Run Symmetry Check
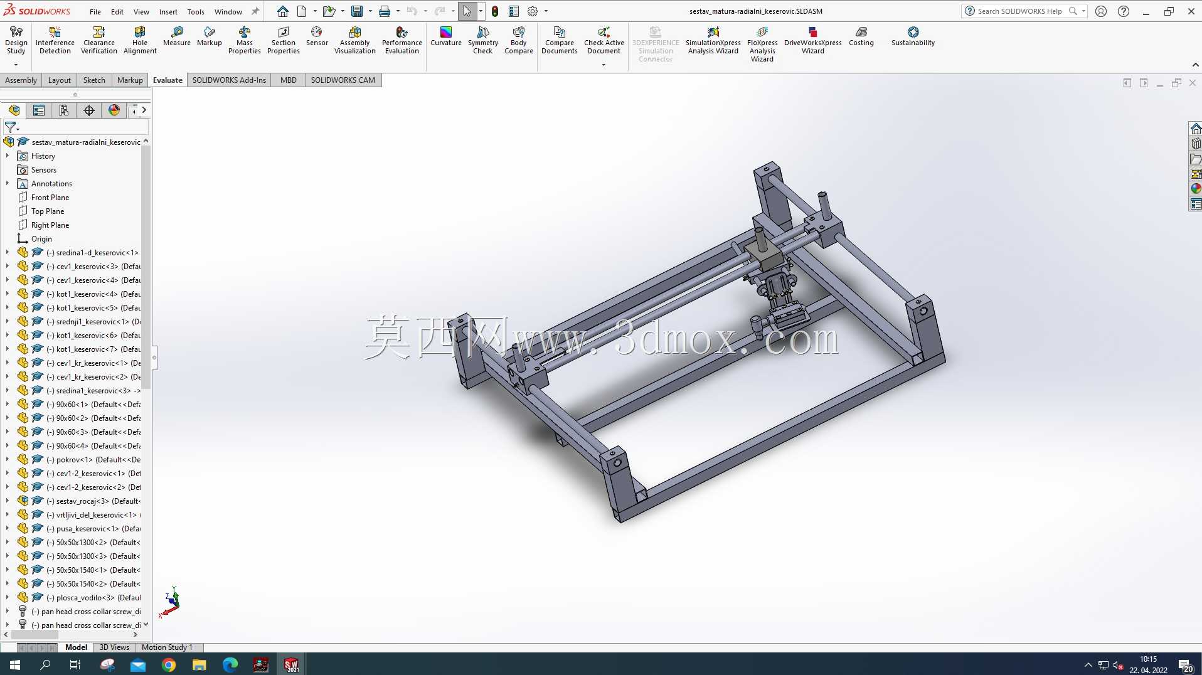The width and height of the screenshot is (1202, 675). [483, 40]
